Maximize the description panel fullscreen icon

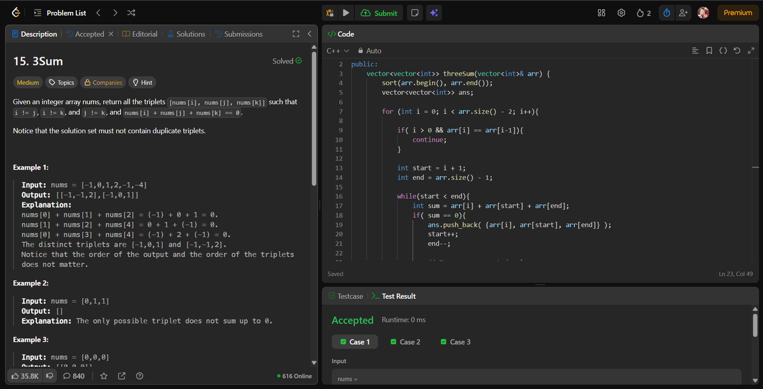(x=295, y=34)
